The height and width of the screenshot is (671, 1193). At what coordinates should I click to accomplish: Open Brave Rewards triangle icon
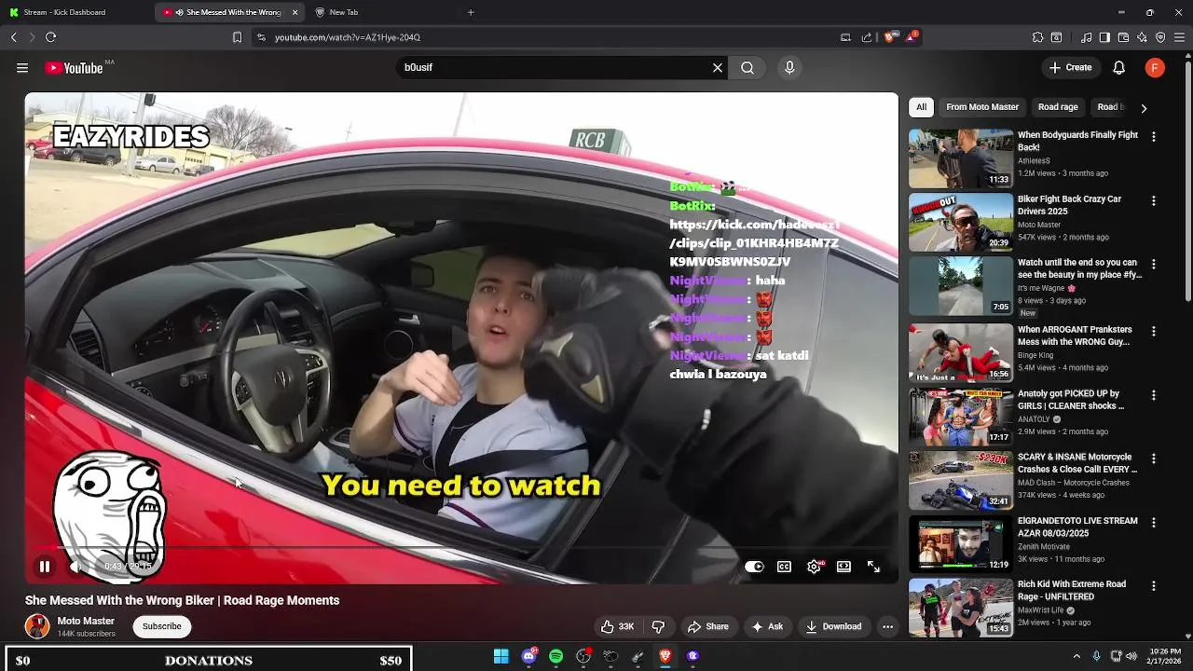[x=912, y=37]
